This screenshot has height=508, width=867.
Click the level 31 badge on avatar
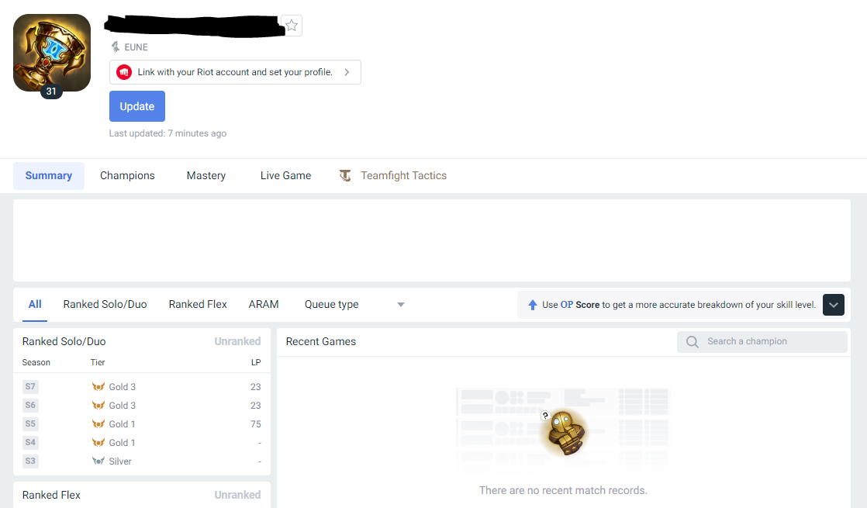tap(51, 92)
